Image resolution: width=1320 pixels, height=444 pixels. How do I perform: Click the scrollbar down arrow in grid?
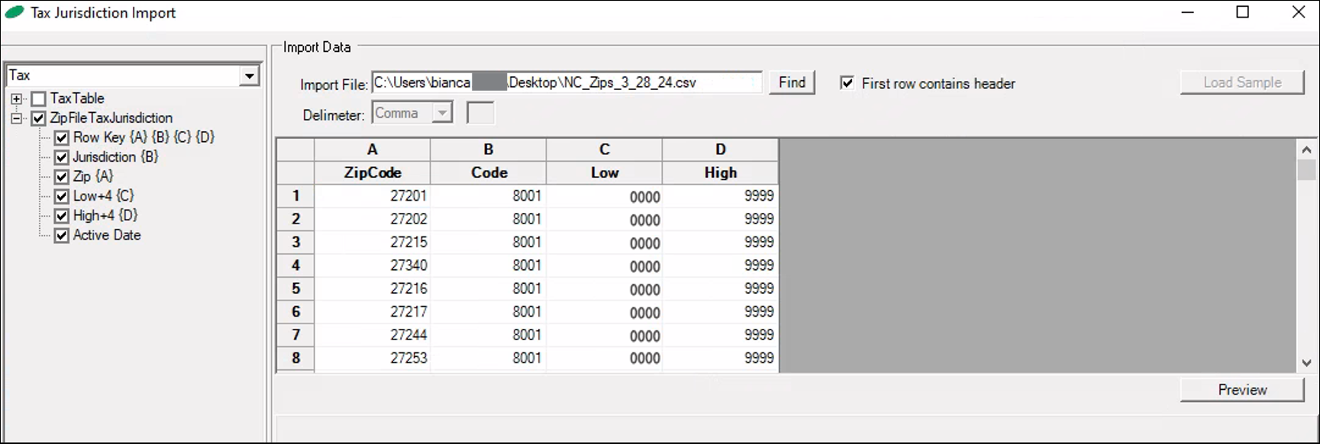[x=1305, y=363]
